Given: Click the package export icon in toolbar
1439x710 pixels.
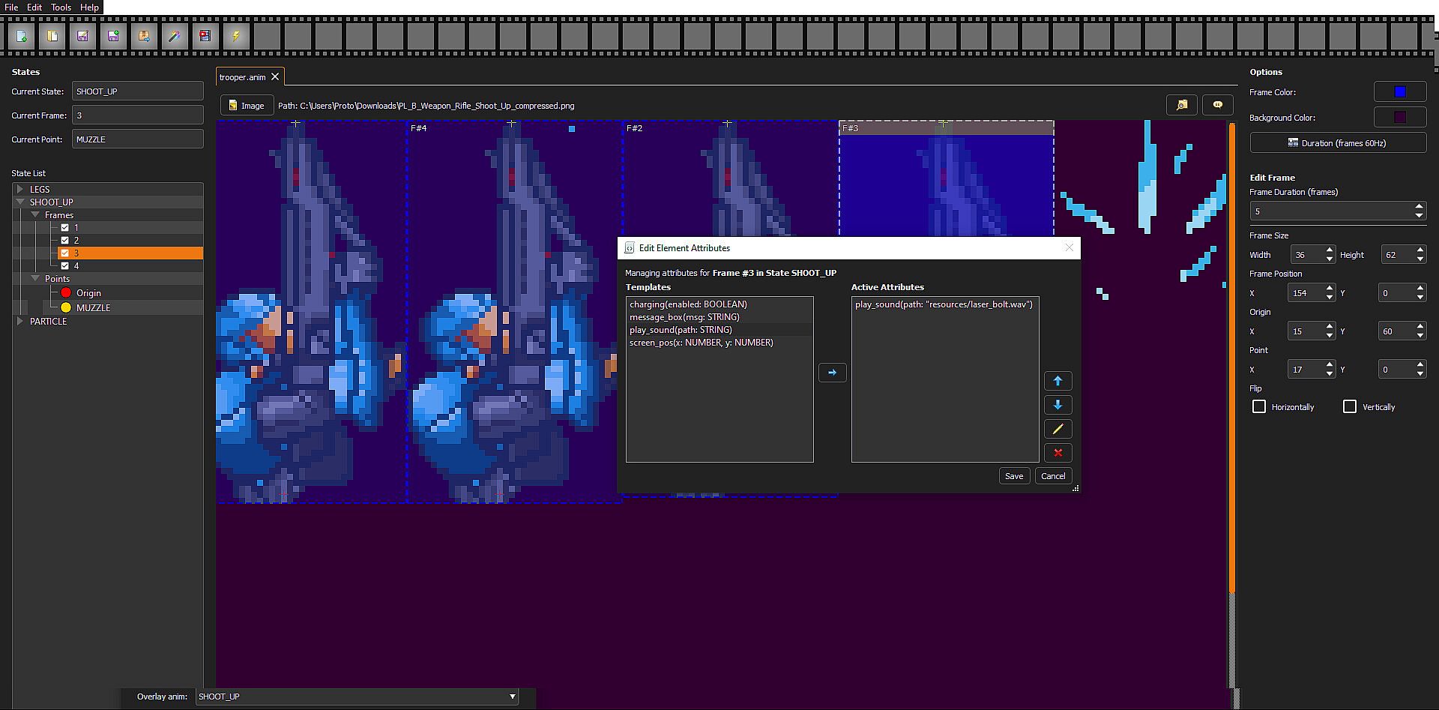Looking at the screenshot, I should coord(144,36).
